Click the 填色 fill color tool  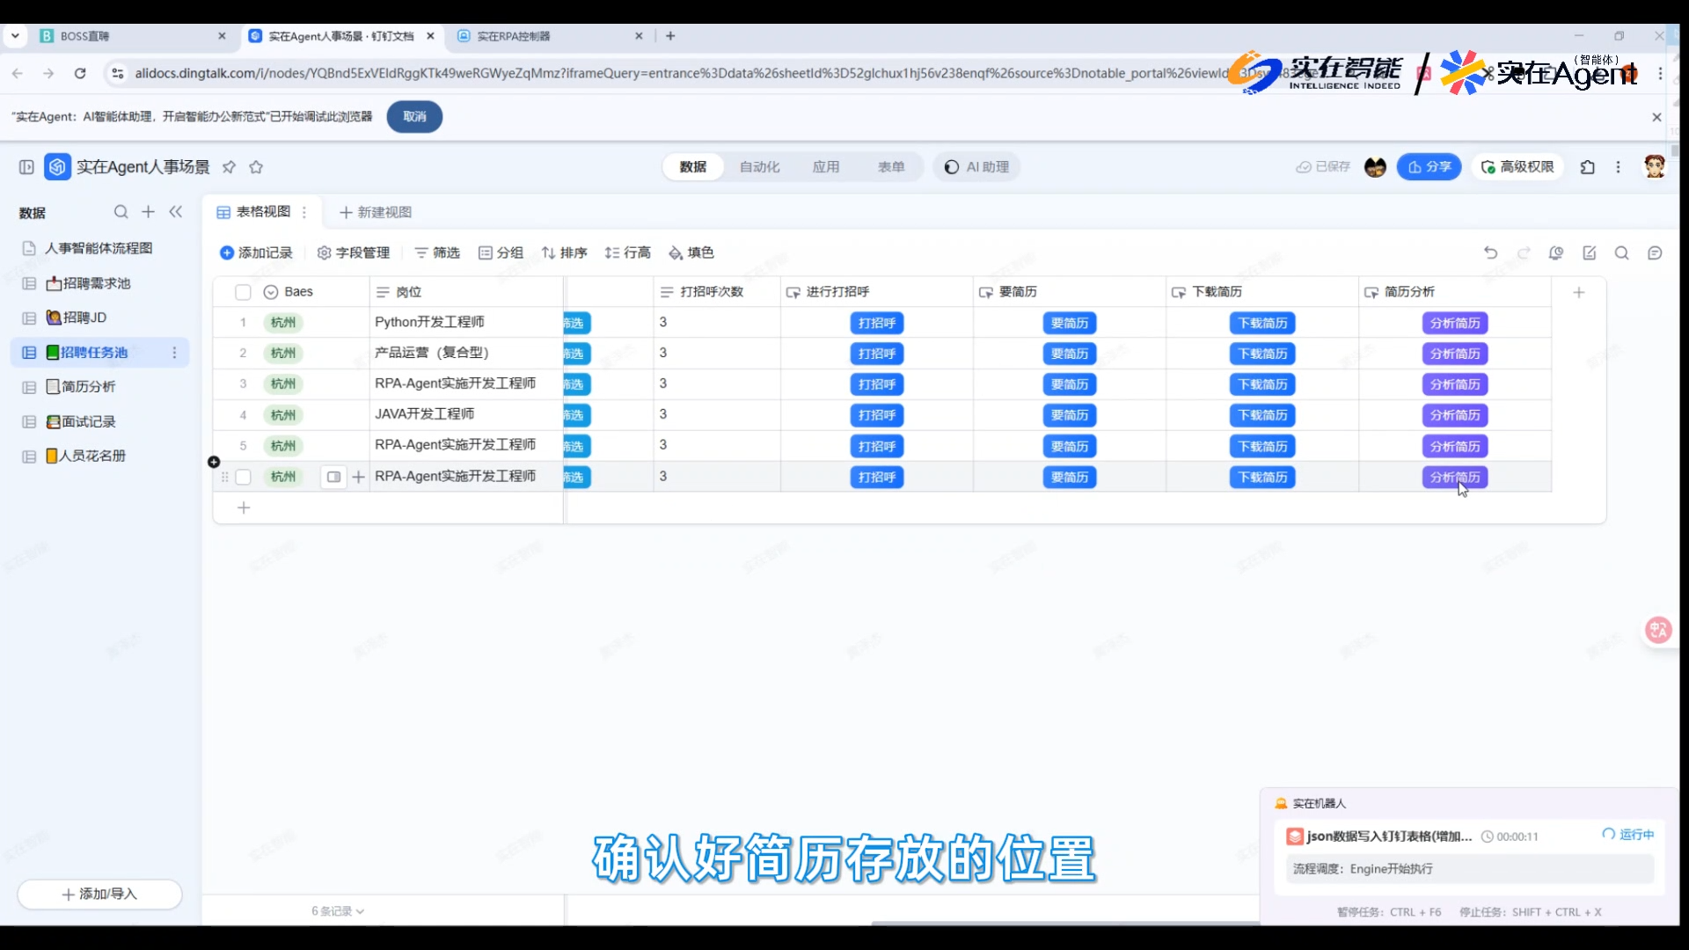pos(691,253)
